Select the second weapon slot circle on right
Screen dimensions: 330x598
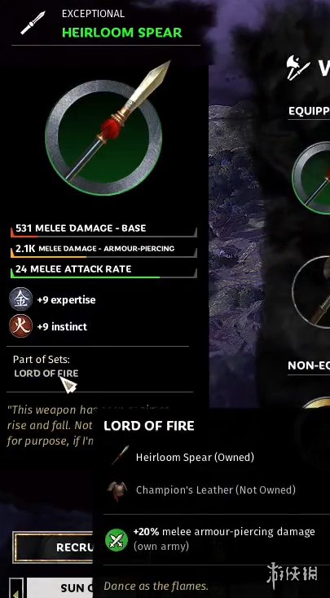311,292
